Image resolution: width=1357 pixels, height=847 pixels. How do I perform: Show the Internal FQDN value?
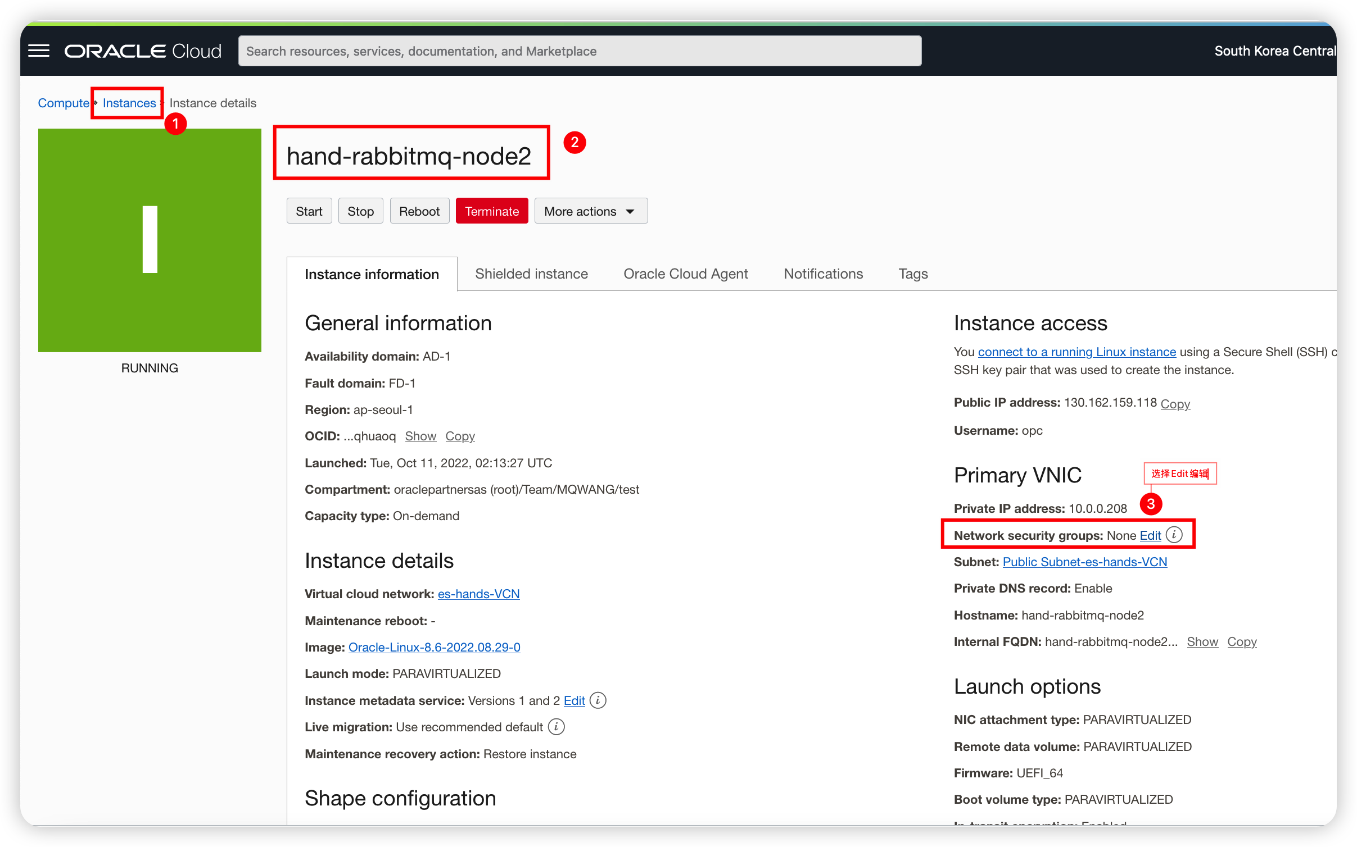[1202, 641]
